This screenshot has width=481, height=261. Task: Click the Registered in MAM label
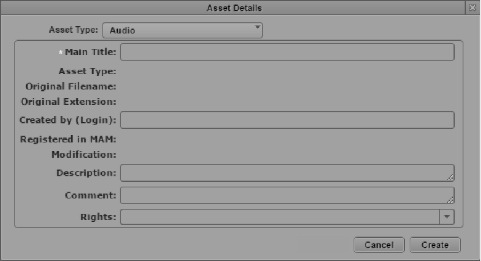68,139
